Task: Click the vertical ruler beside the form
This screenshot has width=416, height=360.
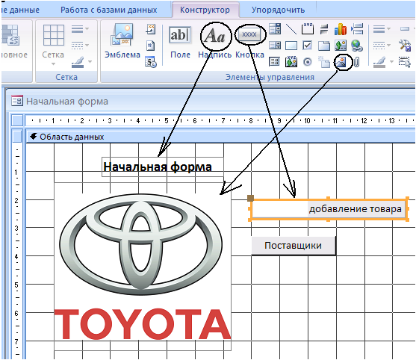Action: [17, 251]
